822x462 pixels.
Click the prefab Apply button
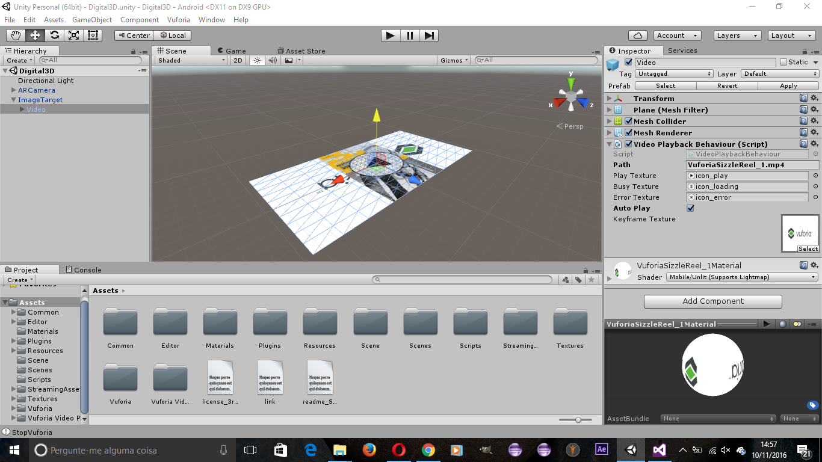pos(788,85)
